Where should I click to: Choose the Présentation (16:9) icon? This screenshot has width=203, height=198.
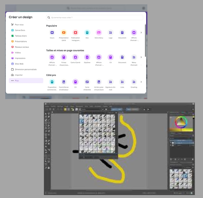(x=64, y=32)
